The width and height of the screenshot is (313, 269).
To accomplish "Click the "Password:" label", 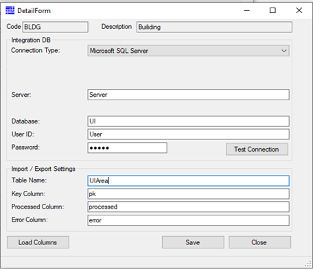I will pyautogui.click(x=25, y=148).
